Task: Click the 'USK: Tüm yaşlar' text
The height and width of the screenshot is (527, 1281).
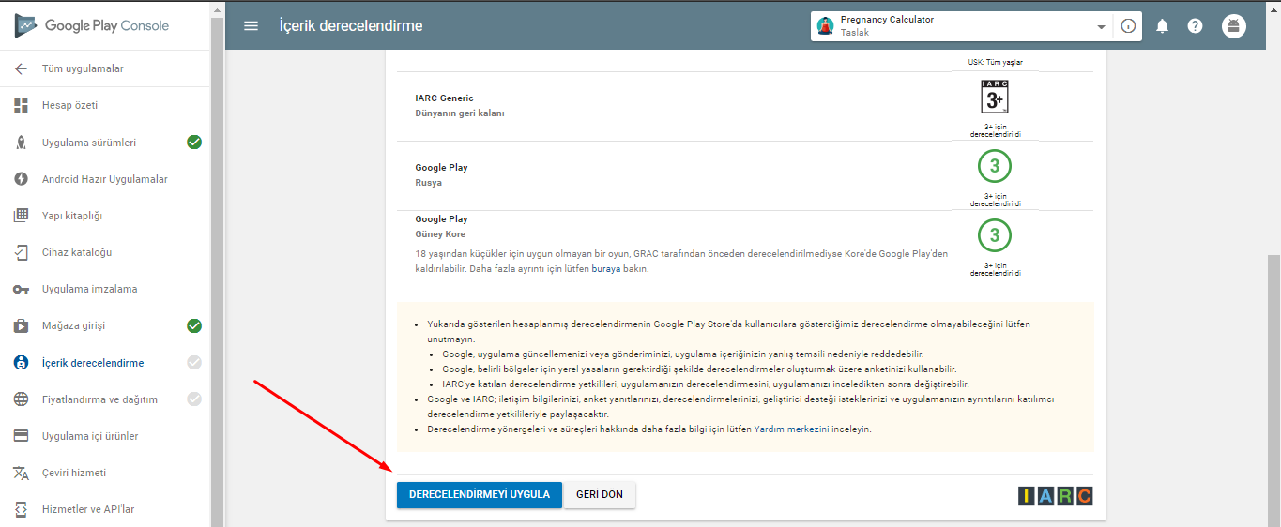Action: click(995, 62)
